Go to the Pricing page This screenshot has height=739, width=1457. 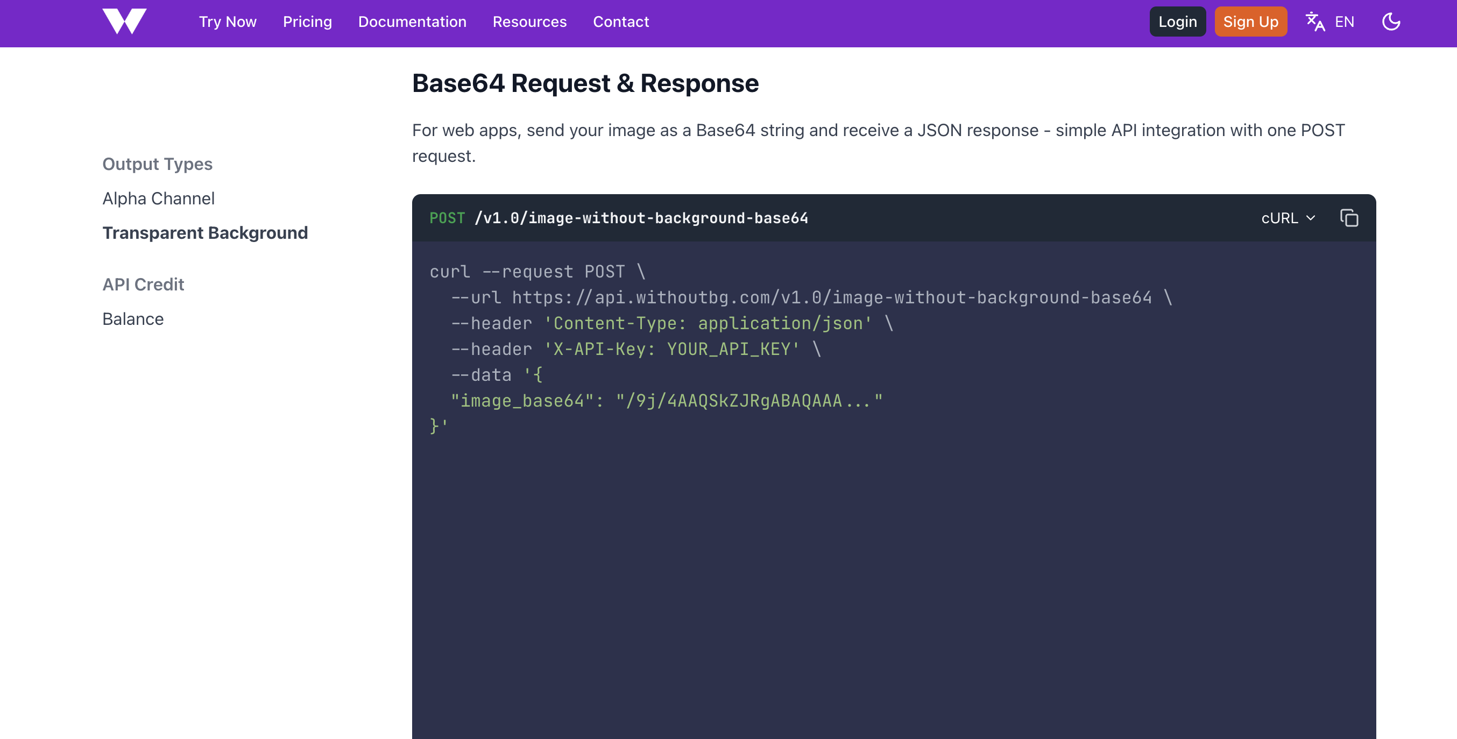[307, 22]
